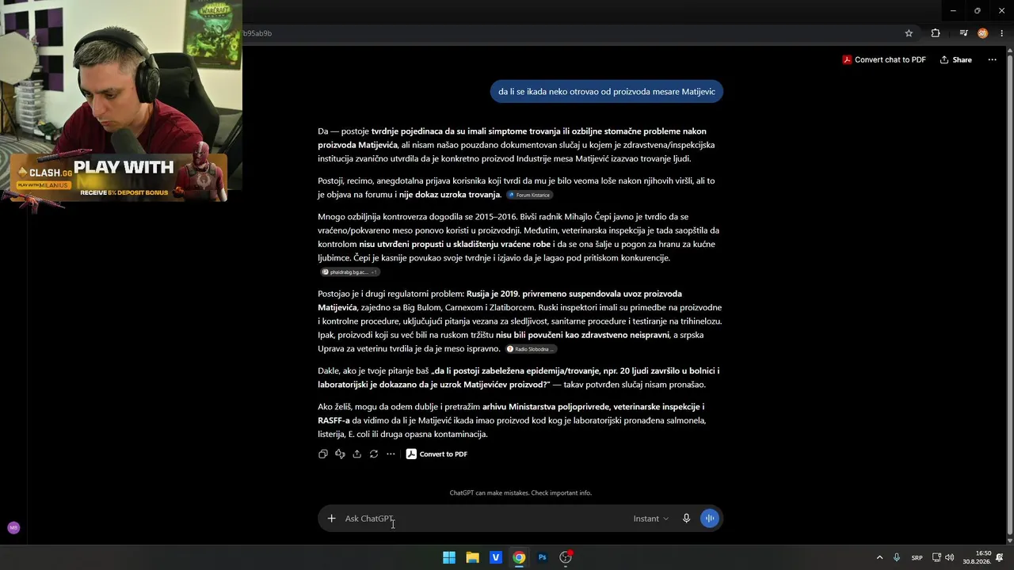The height and width of the screenshot is (570, 1014).
Task: Click Convert to PDF below the response
Action: pyautogui.click(x=436, y=454)
